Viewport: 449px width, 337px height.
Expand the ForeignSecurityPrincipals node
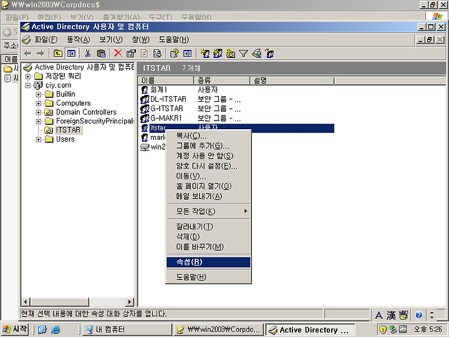(39, 121)
